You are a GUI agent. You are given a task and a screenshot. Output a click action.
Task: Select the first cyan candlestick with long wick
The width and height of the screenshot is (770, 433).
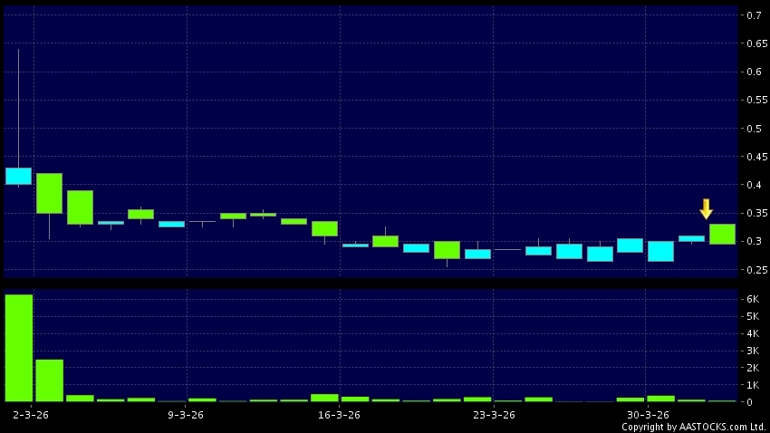coord(19,176)
